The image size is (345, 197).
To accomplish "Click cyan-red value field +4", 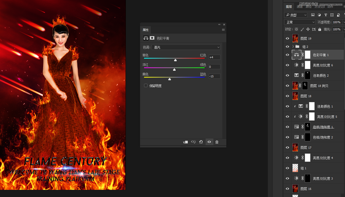I will (x=215, y=57).
